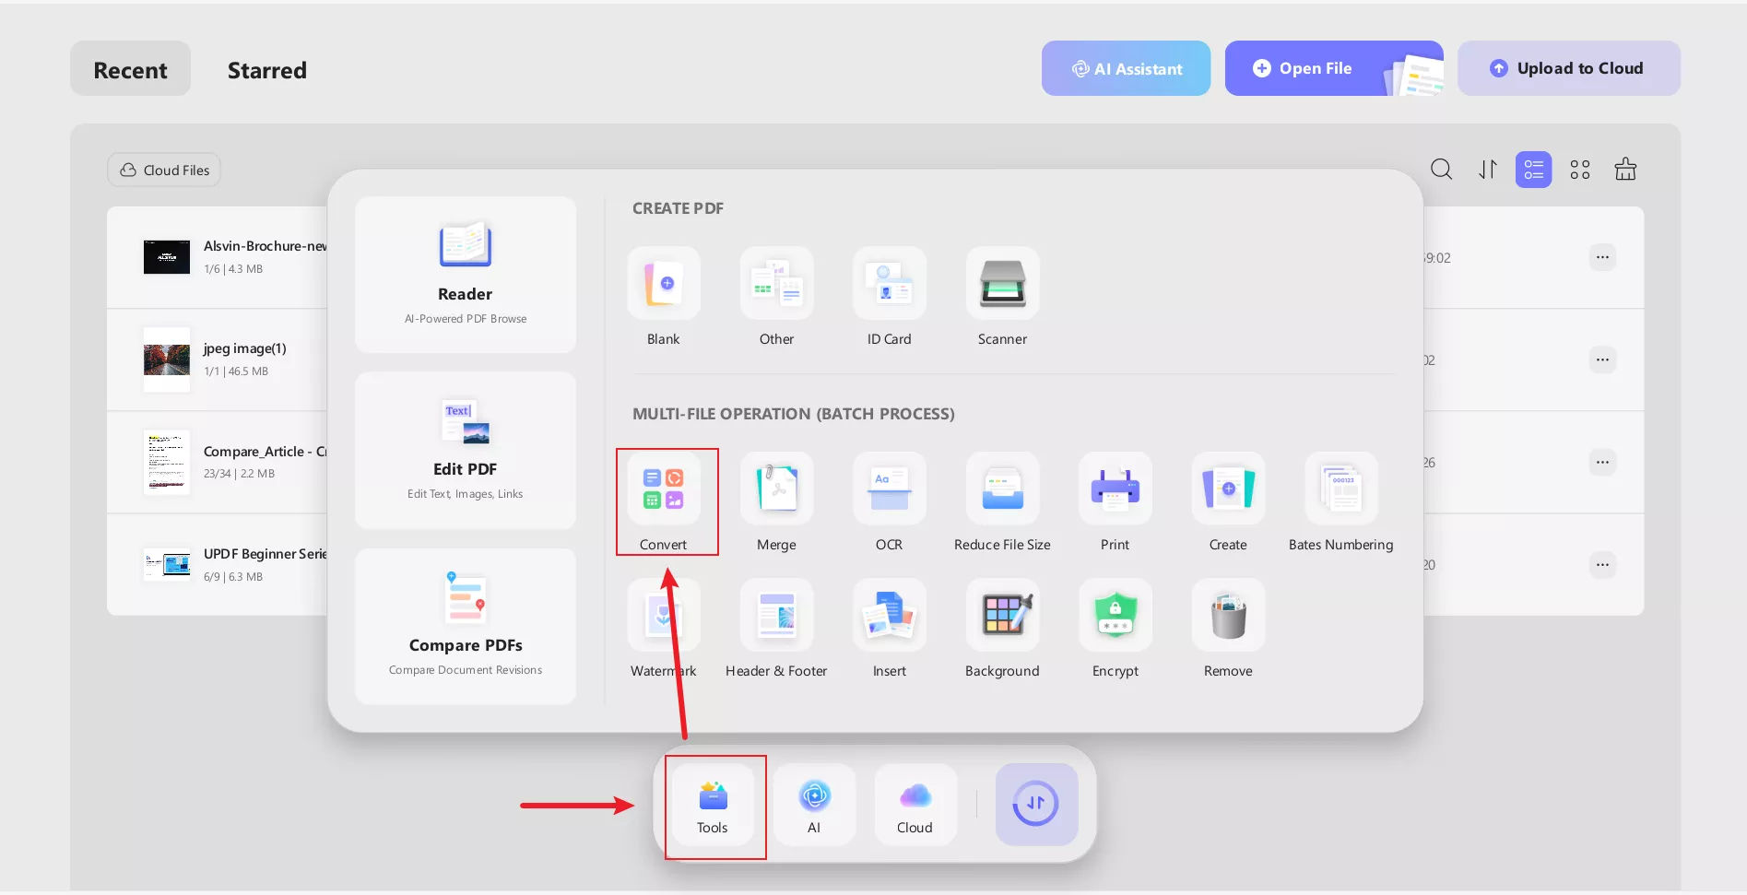Screen dimensions: 1747x895
Task: Switch to list view layout
Action: pos(1533,170)
